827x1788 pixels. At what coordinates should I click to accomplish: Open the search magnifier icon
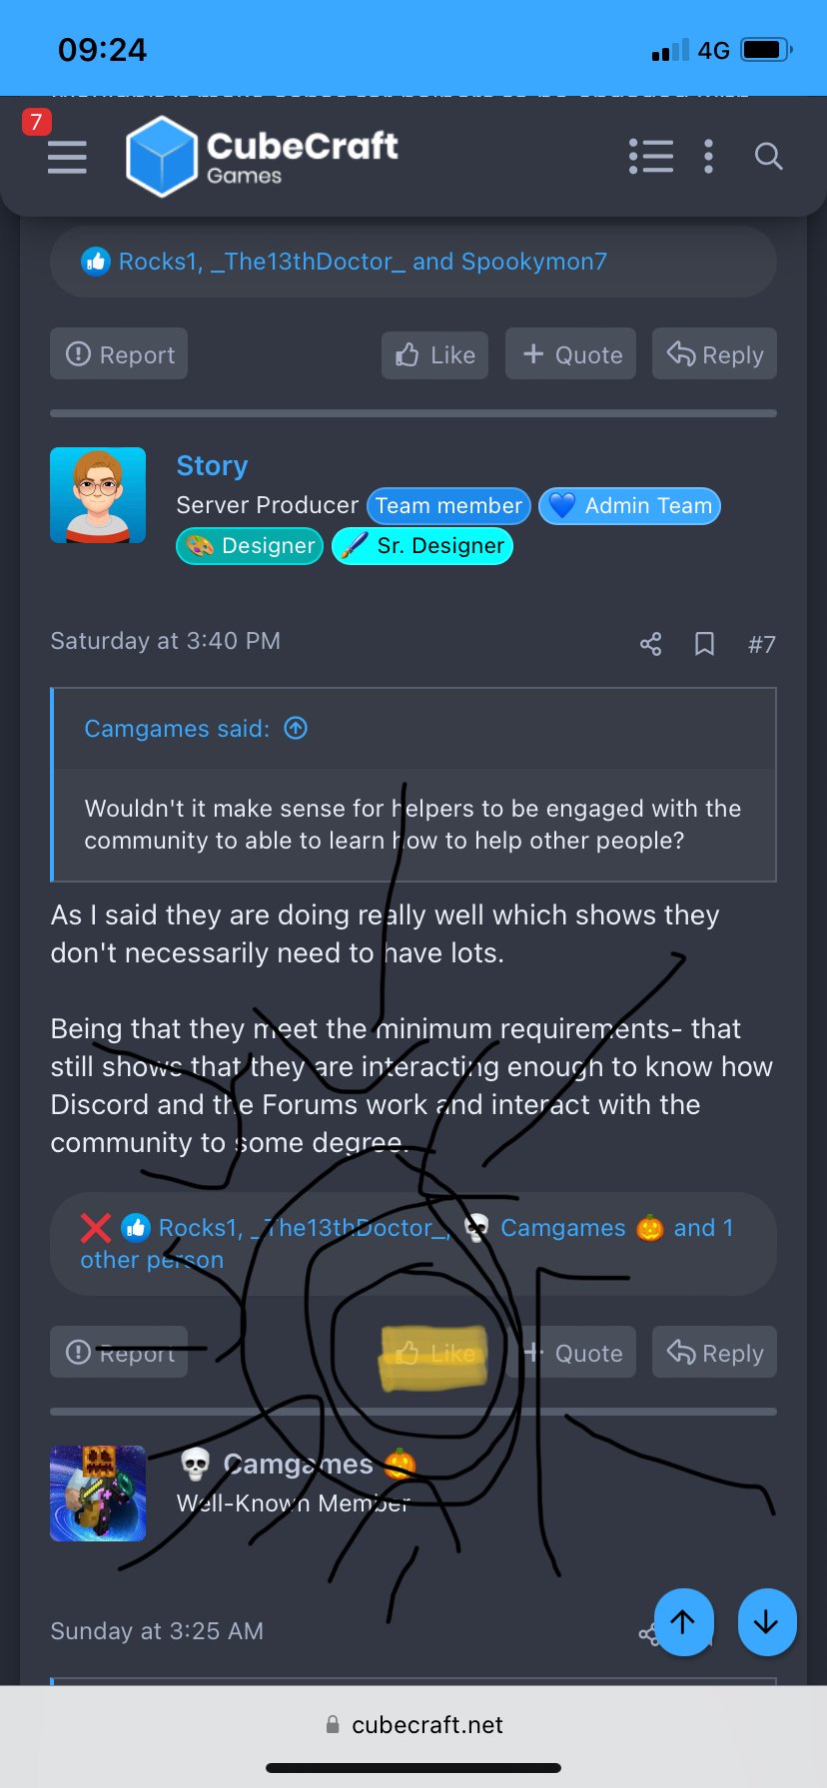[768, 157]
